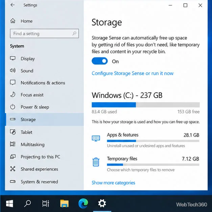Click the Settings gear in the taskbar

click(102, 203)
